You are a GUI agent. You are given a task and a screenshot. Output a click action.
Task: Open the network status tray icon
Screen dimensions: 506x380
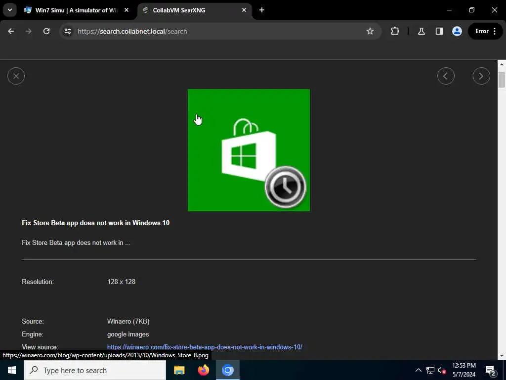(x=430, y=370)
